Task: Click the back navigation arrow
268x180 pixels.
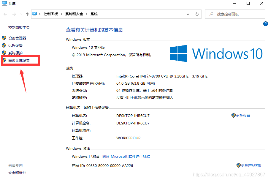Action: point(5,14)
